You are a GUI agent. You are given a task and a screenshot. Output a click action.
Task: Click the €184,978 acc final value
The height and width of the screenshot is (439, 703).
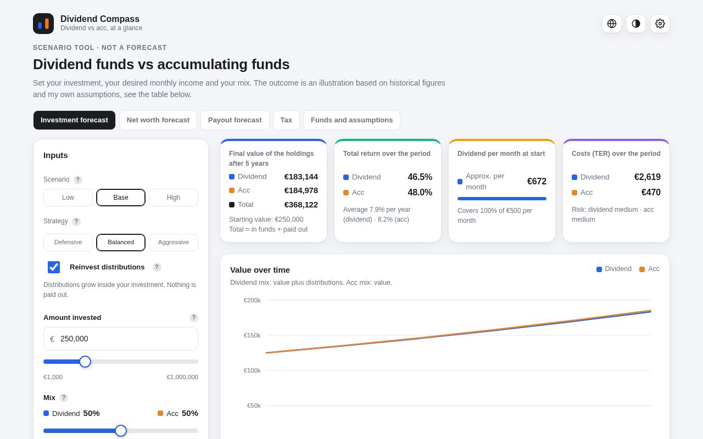tap(301, 190)
